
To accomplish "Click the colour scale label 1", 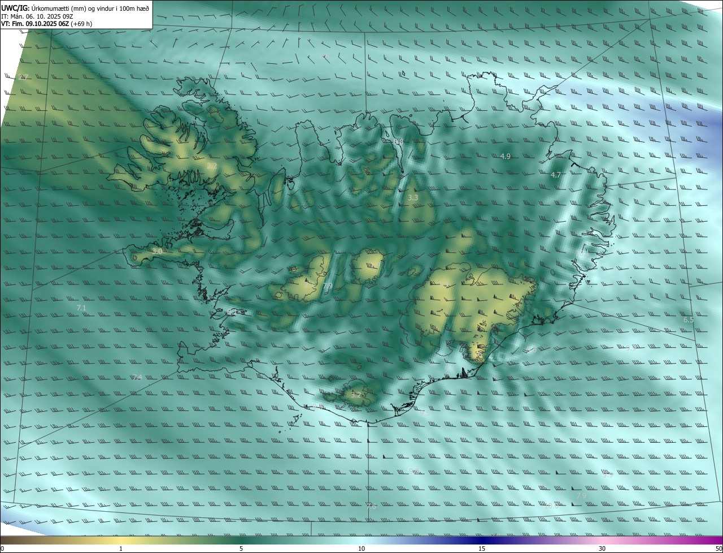I will coord(121,549).
